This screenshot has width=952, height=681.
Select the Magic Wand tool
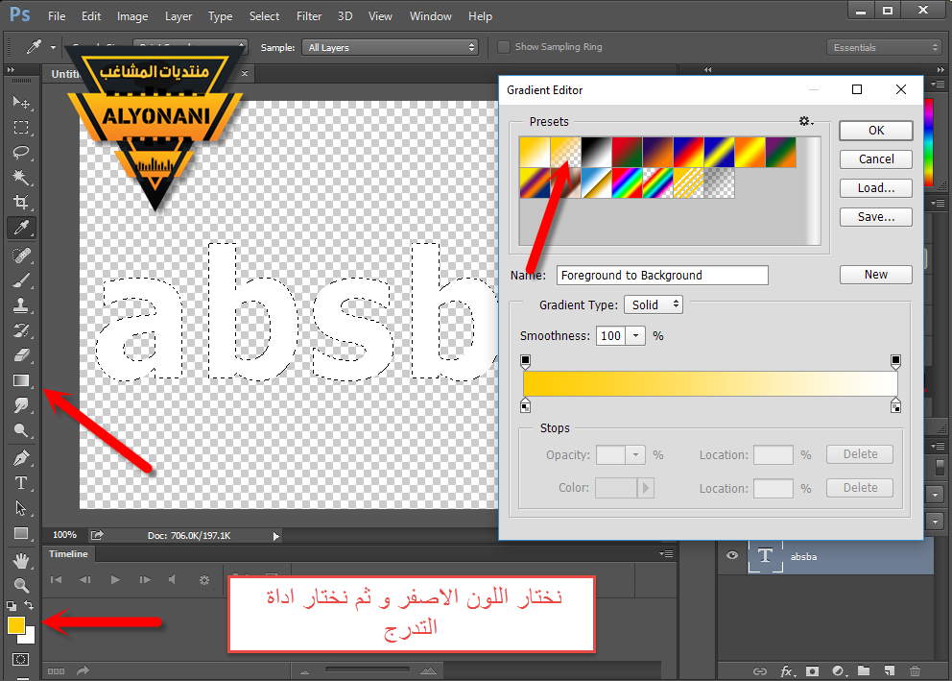tap(21, 178)
